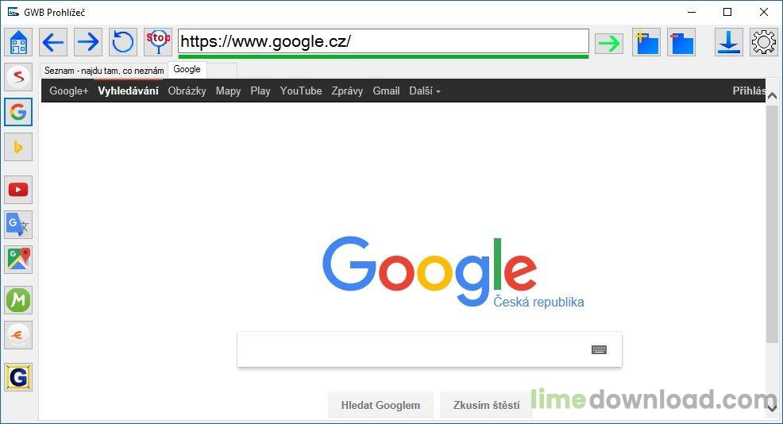Open the YouTube shortcut in the sidebar

pos(18,190)
